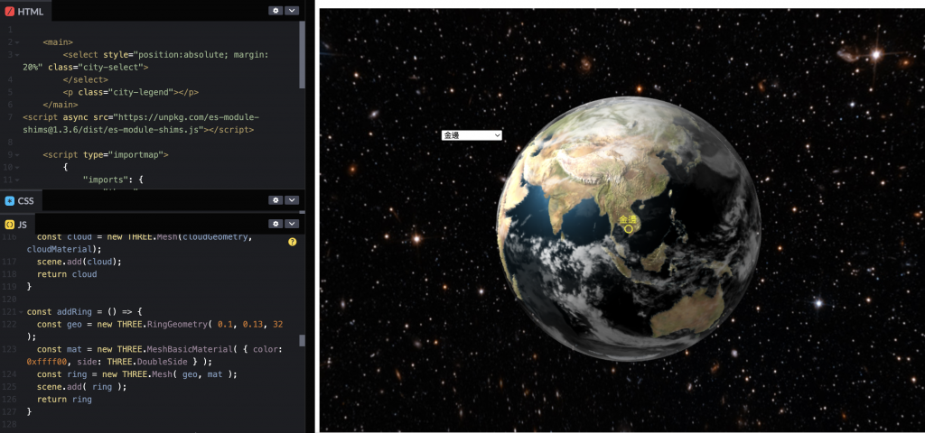Viewport: 925px width, 433px height.
Task: Click '0xffff00' color value in code
Action: tap(46, 362)
